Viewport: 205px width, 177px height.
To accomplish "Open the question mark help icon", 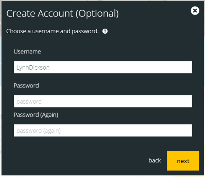I will pos(105,31).
